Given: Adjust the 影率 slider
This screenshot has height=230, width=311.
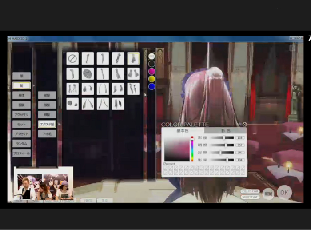Looking at the screenshot, I should coord(222,160).
